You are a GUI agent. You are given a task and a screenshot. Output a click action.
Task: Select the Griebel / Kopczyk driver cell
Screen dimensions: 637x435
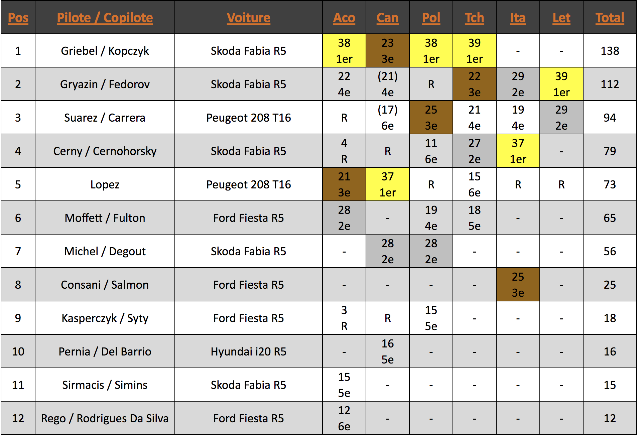tap(105, 51)
